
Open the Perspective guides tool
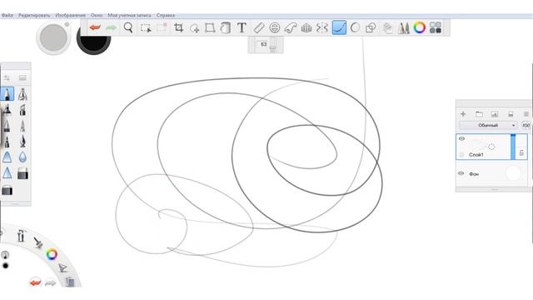[306, 27]
